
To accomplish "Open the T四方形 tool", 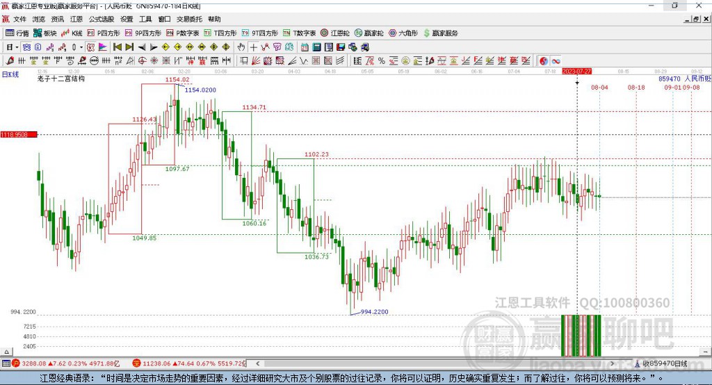I will point(220,33).
